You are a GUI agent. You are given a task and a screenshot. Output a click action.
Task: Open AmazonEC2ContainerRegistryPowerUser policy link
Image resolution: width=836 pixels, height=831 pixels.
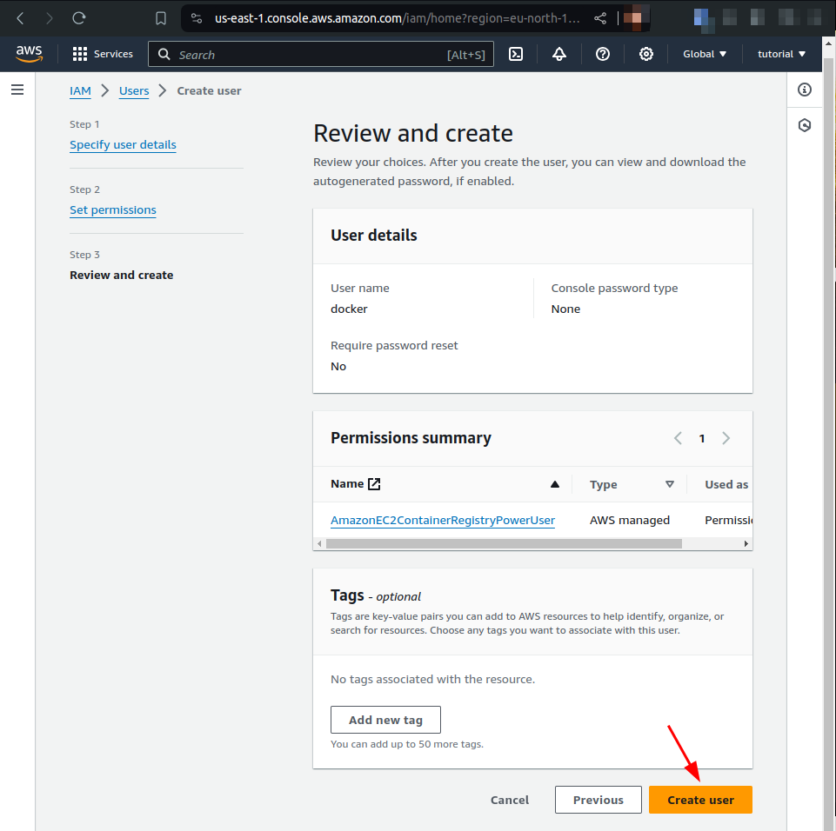pyautogui.click(x=443, y=521)
